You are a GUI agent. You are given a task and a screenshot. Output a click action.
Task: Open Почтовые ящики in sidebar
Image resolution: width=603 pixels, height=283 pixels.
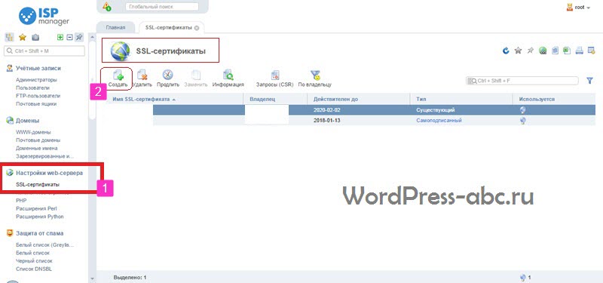[36, 104]
